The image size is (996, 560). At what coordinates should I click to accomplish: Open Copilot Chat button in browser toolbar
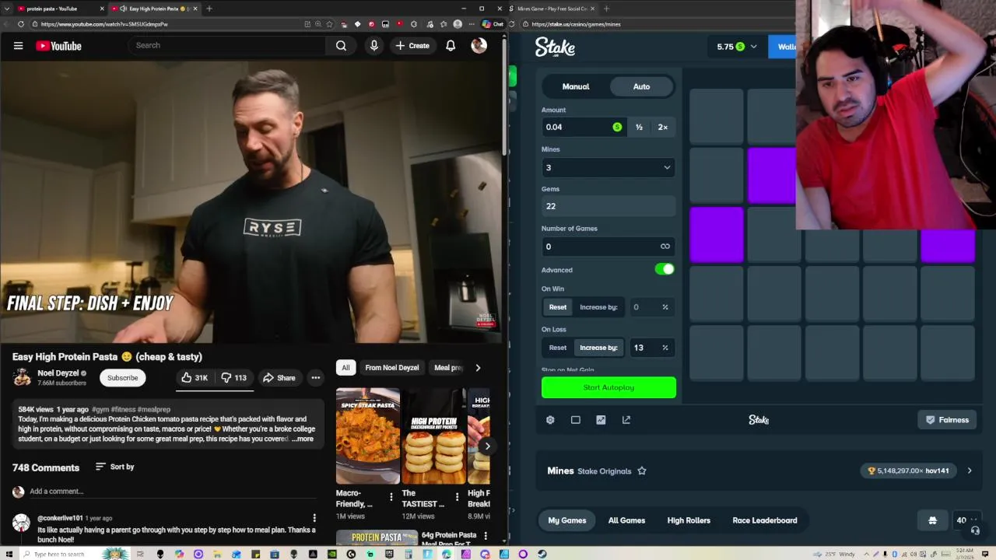(493, 24)
